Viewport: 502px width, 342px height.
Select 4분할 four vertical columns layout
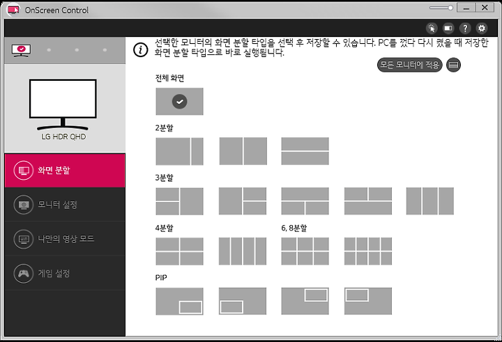coord(243,251)
